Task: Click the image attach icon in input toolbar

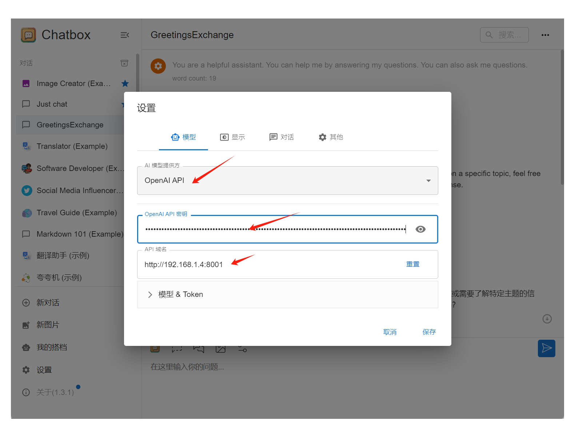Action: [221, 349]
